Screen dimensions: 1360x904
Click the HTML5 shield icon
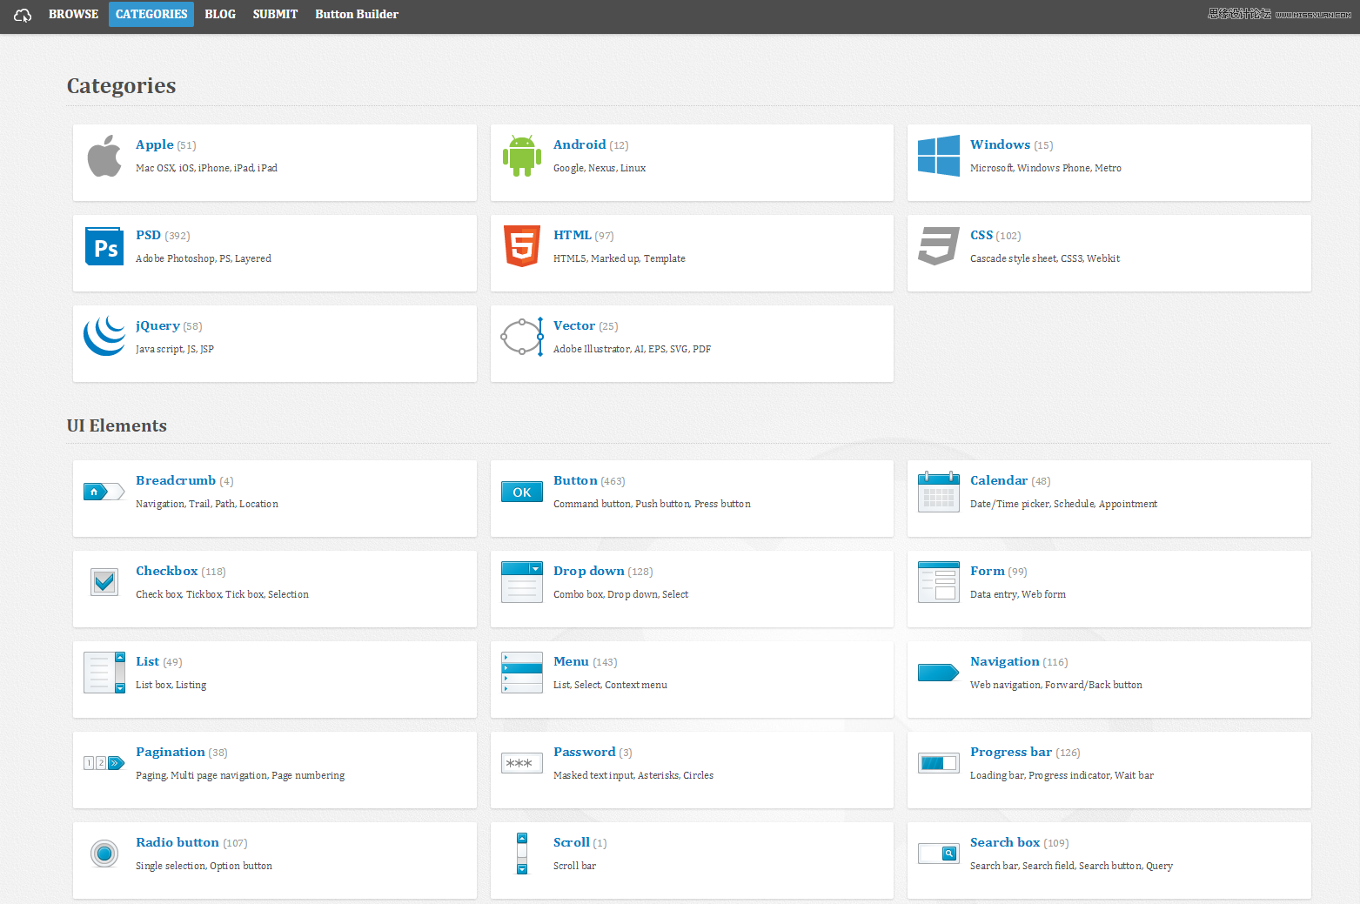tap(522, 246)
